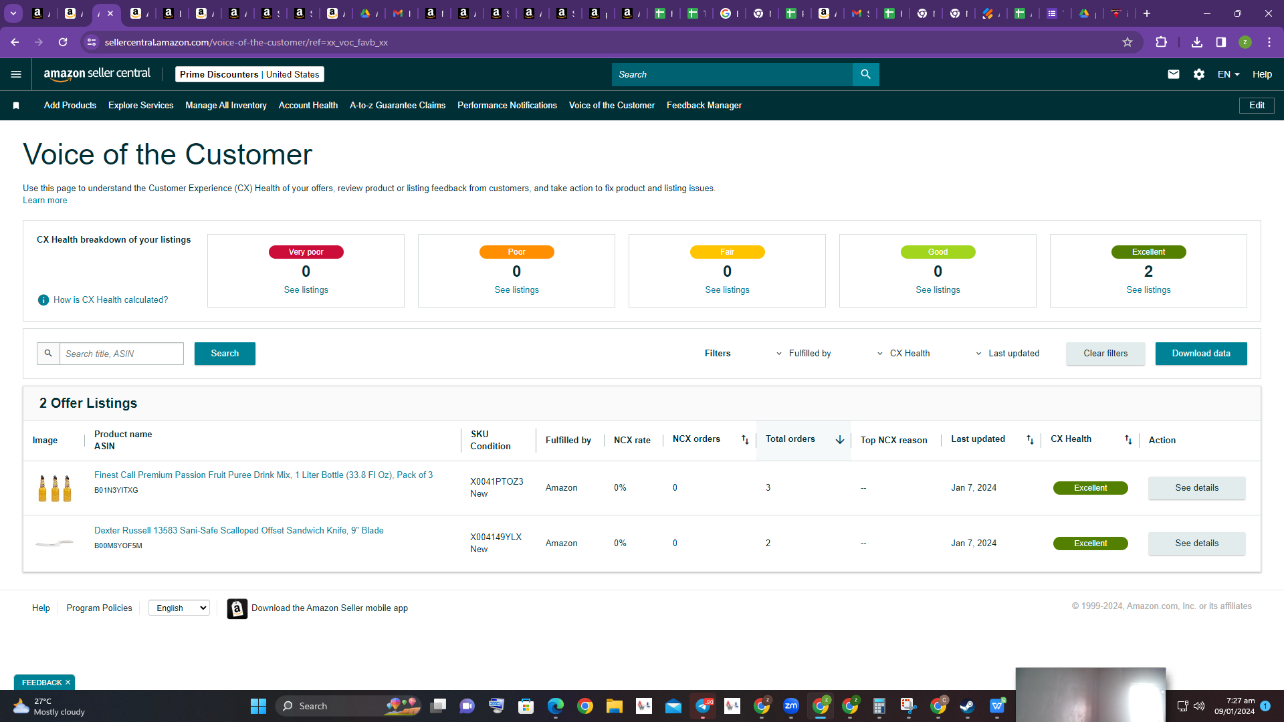This screenshot has width=1284, height=722.
Task: Reload the page with the refresh icon
Action: click(x=63, y=42)
